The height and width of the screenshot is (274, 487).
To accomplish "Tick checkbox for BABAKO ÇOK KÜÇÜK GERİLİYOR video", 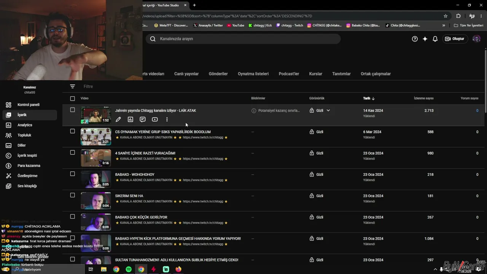I will point(73,217).
